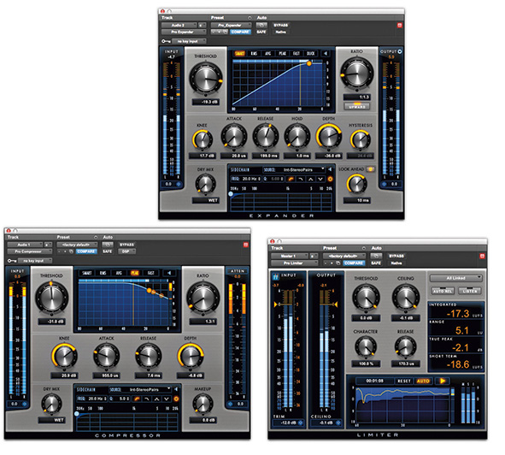Click the detector speaker icon in Compressor graph

(x=169, y=273)
